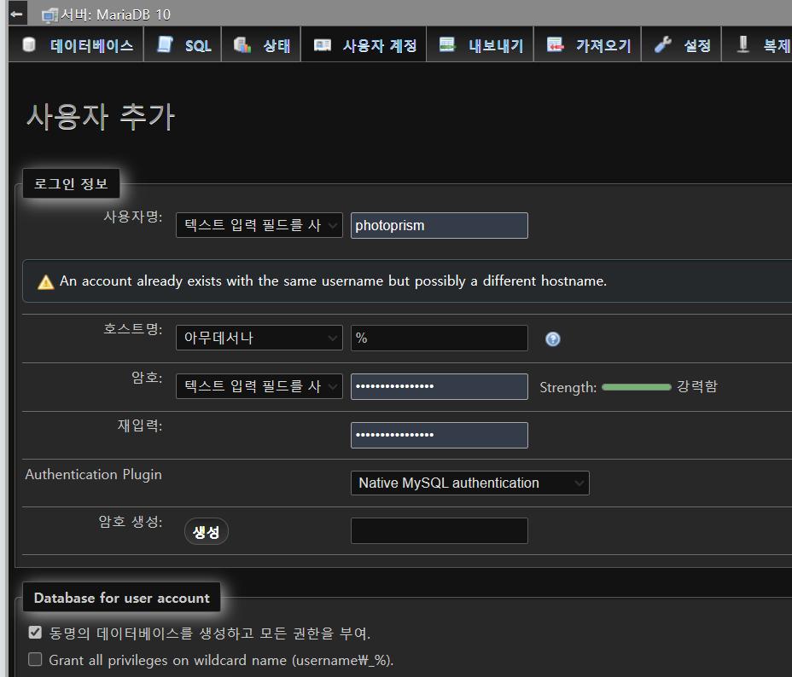The width and height of the screenshot is (792, 677).
Task: Expand the Authentication Plugin dropdown
Action: pos(469,483)
